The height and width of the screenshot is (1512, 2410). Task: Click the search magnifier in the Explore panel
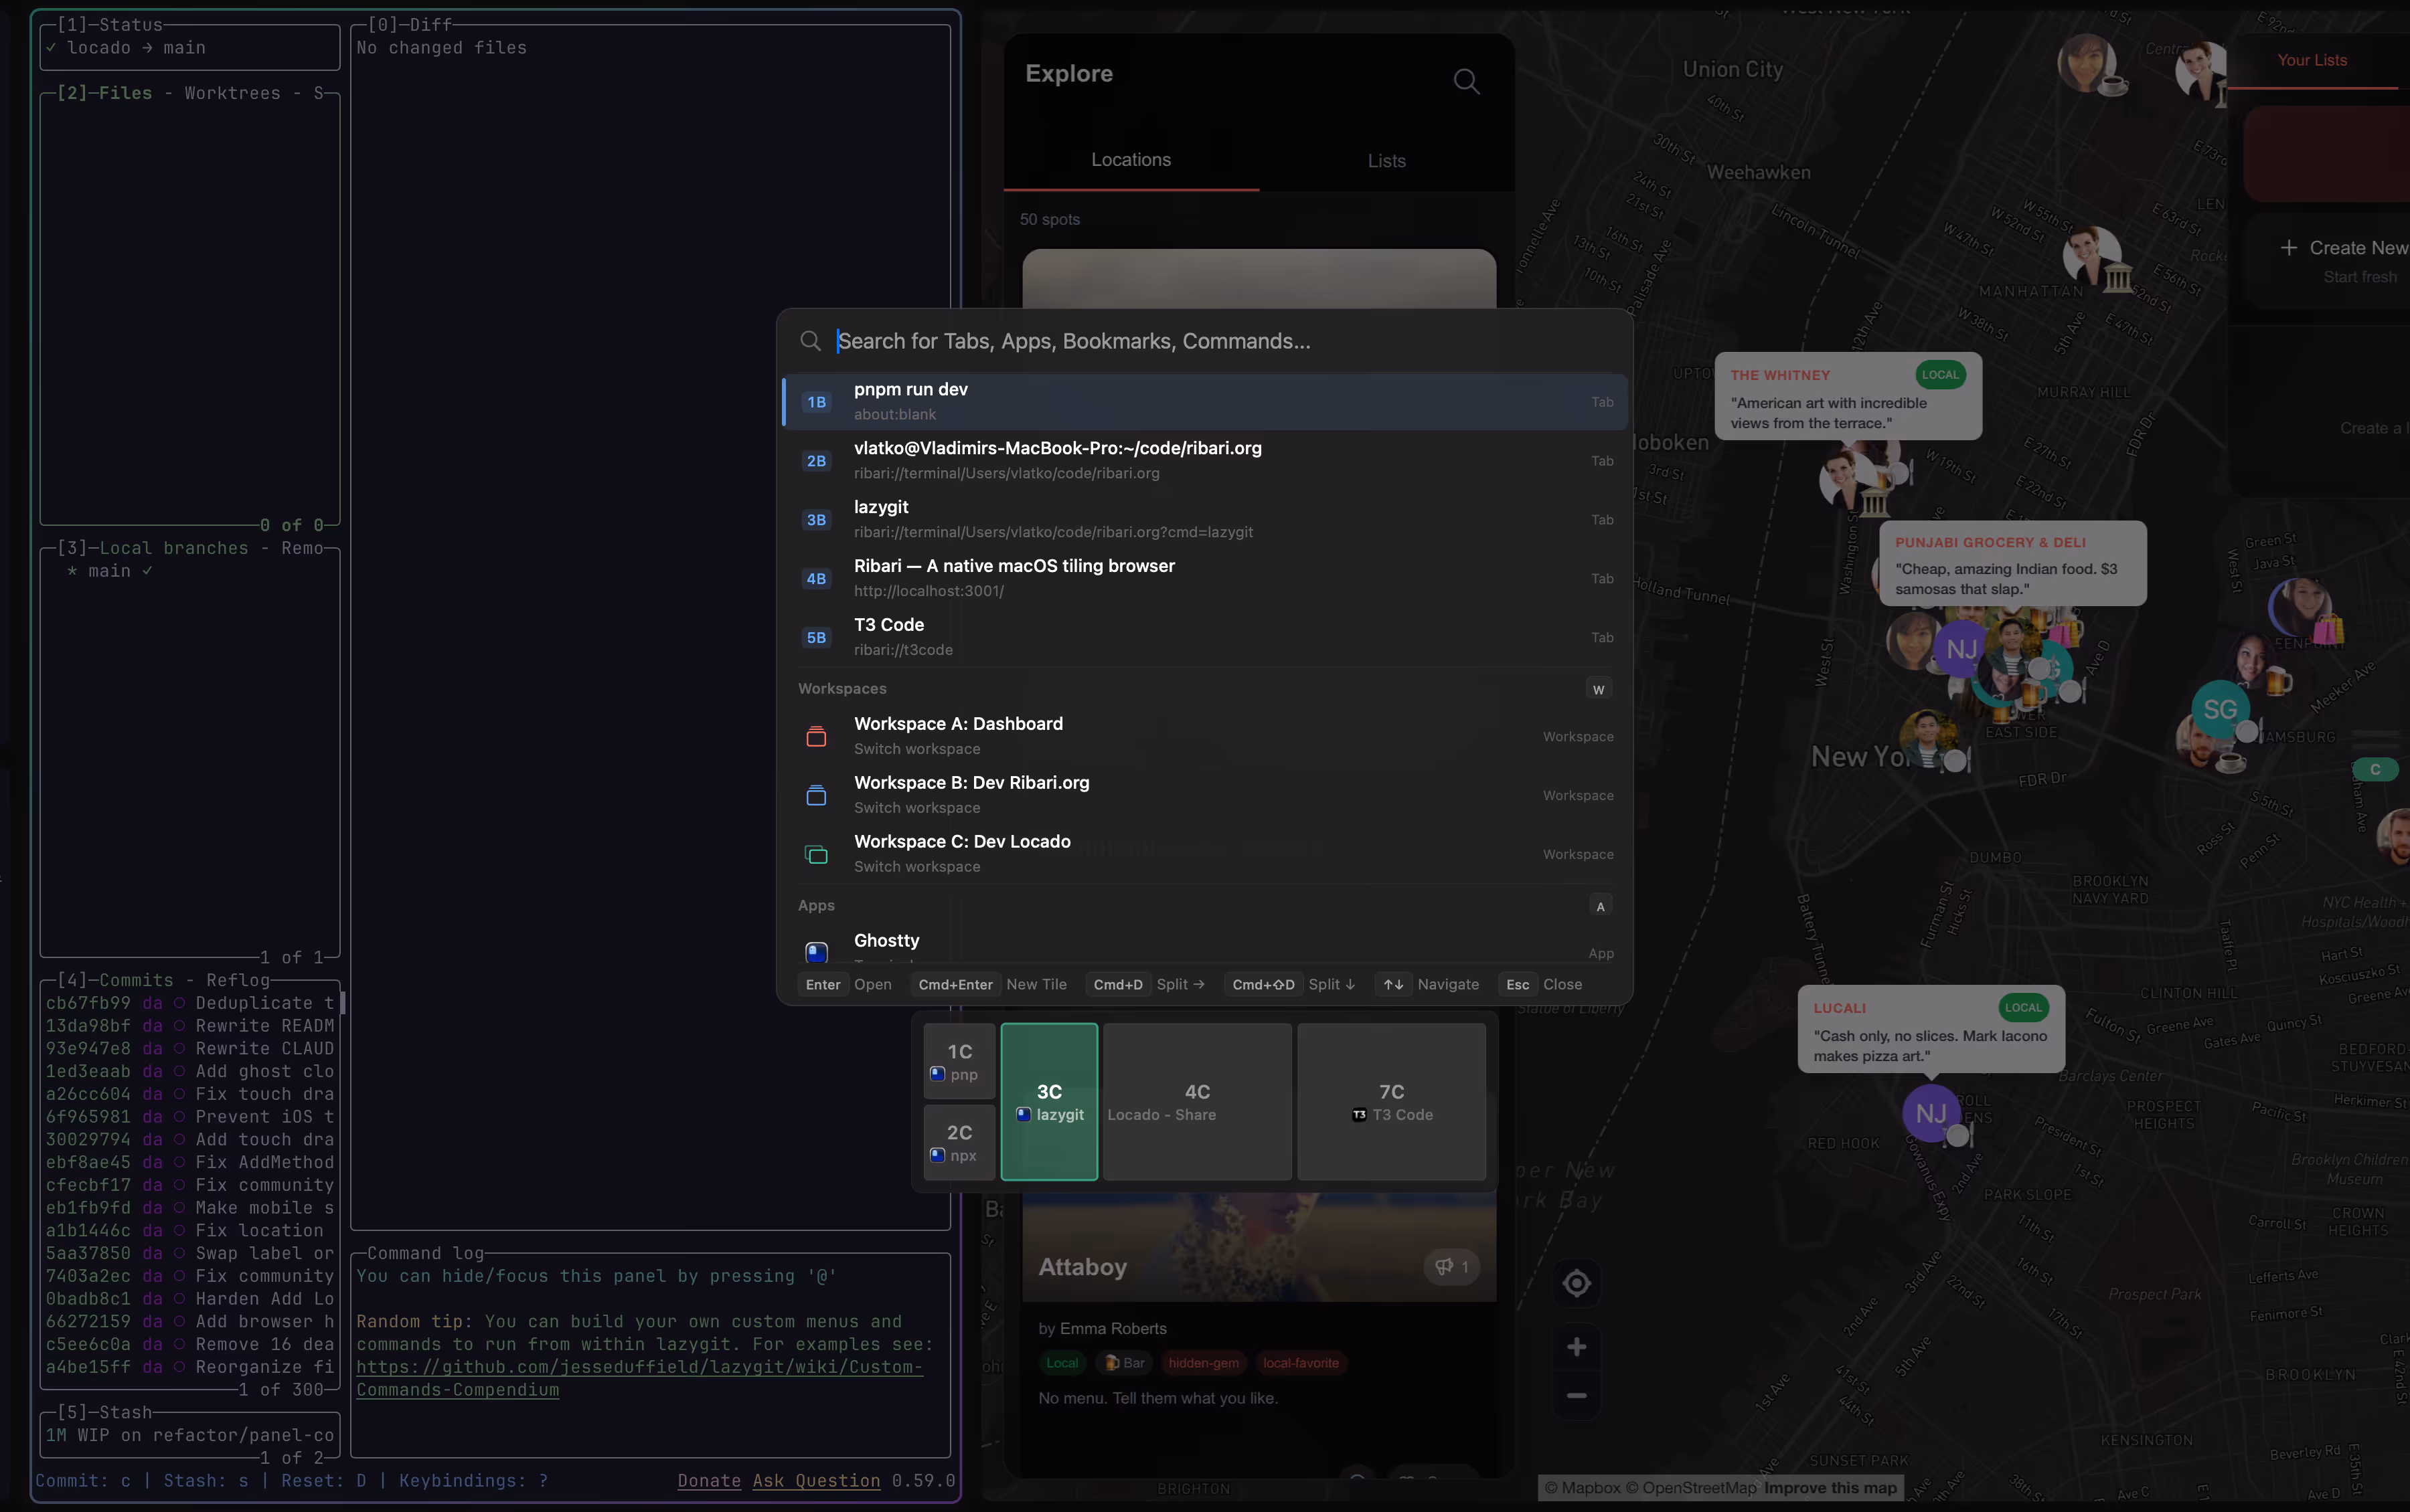(x=1463, y=81)
